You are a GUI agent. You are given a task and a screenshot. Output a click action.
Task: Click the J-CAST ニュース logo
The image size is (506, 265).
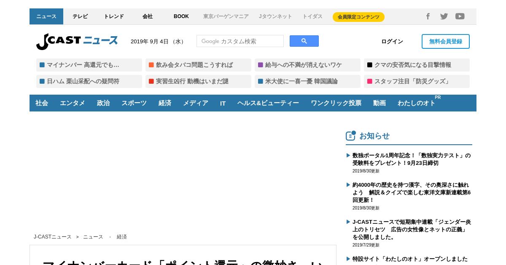coord(77,41)
